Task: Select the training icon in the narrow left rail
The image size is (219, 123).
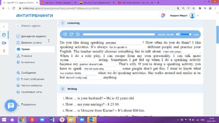Action: tap(4, 35)
